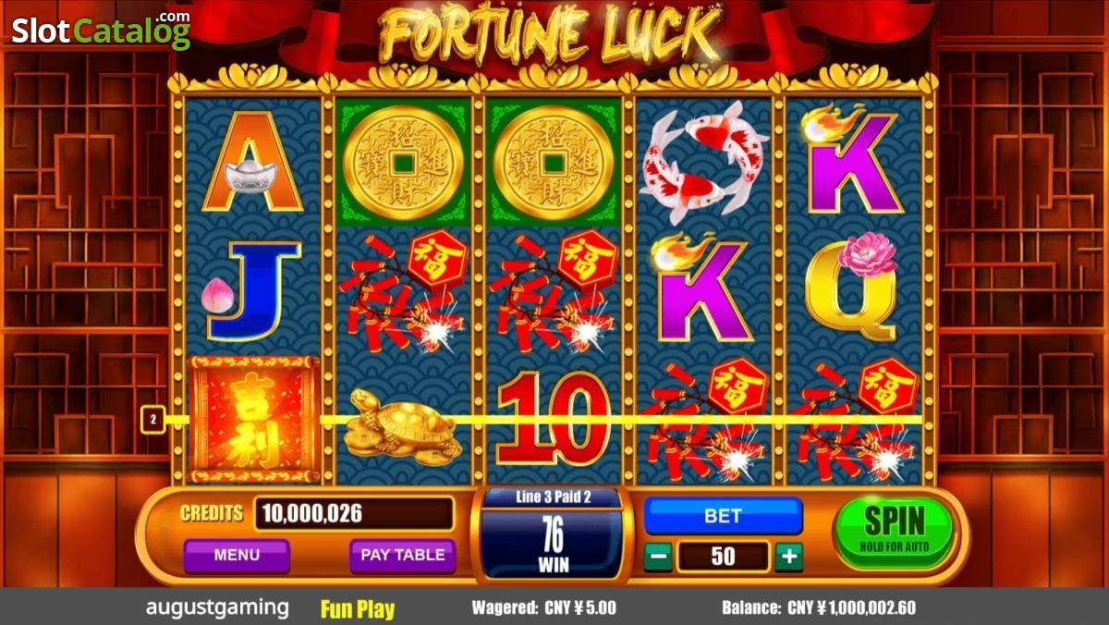The image size is (1109, 625).
Task: Increase bet with the plus button
Action: 789,557
